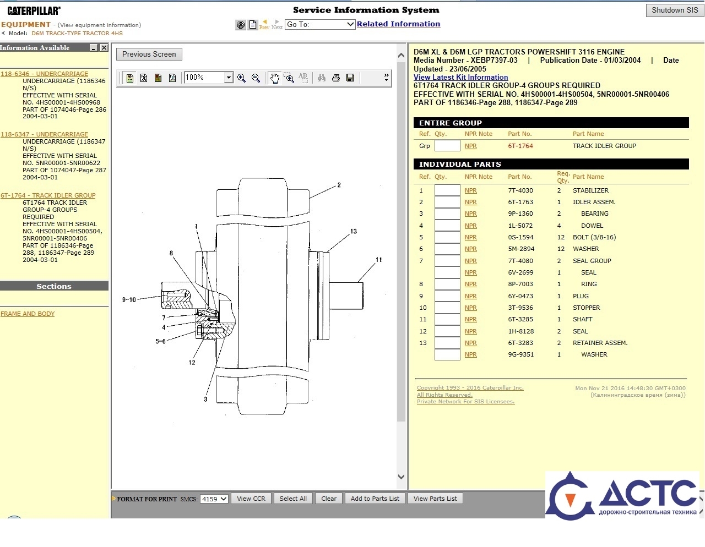Activate the AB text select tool

click(303, 78)
